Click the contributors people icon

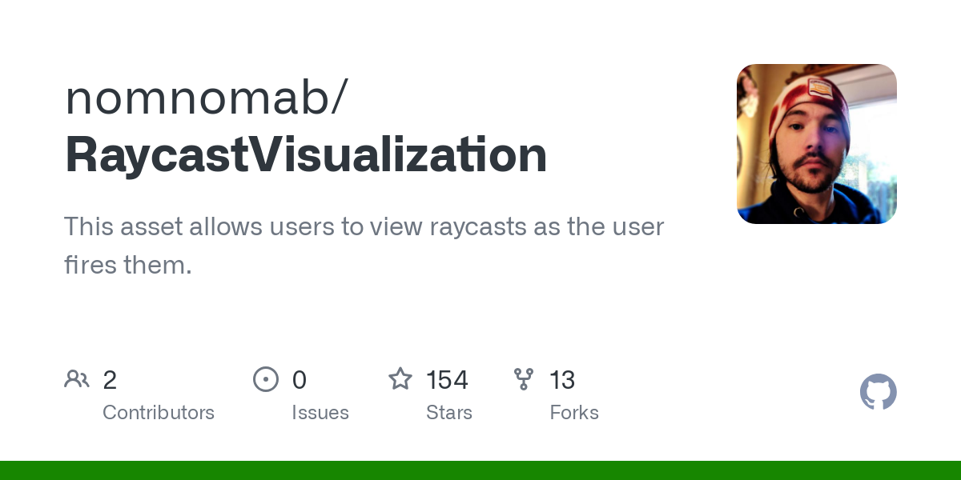click(77, 378)
